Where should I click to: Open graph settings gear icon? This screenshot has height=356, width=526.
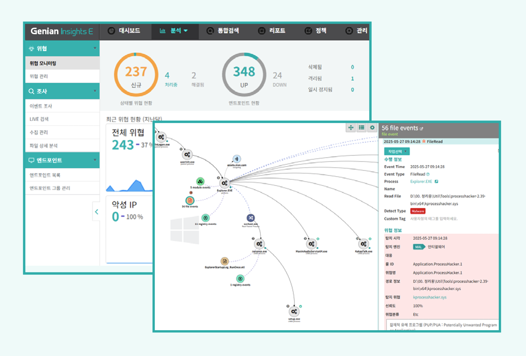point(372,128)
